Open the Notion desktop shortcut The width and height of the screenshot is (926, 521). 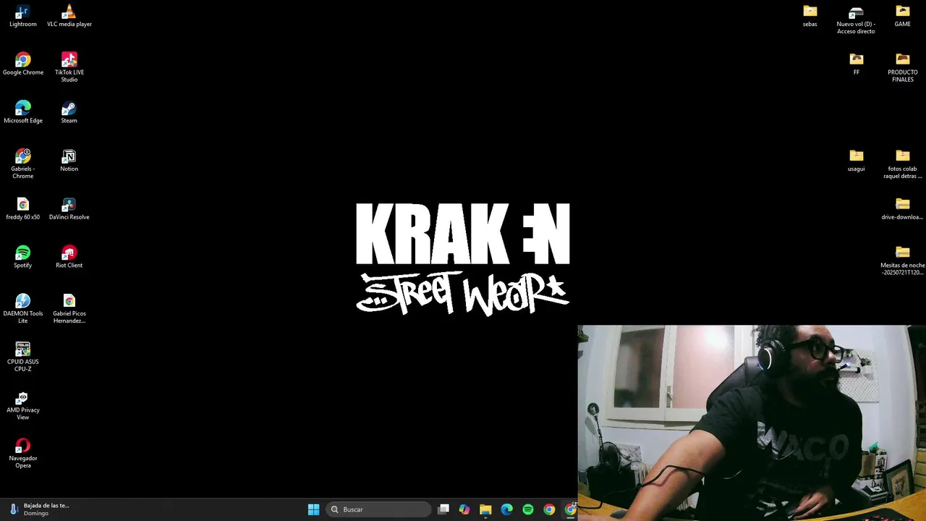[x=69, y=161]
